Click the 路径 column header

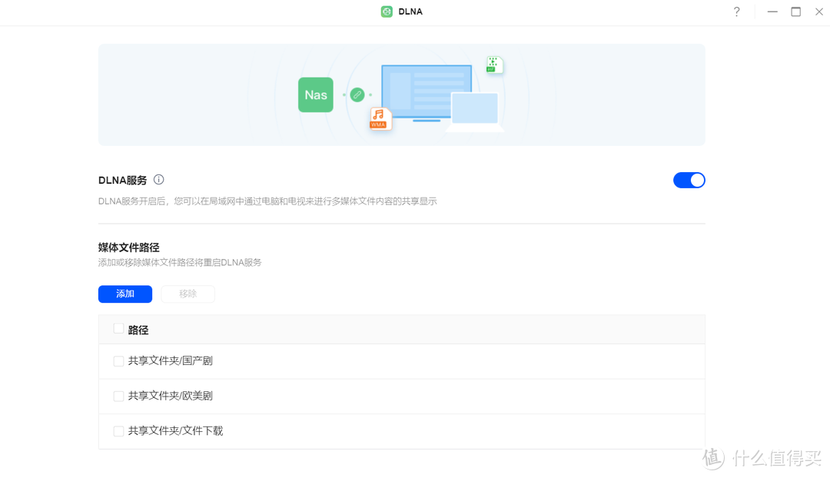[138, 329]
